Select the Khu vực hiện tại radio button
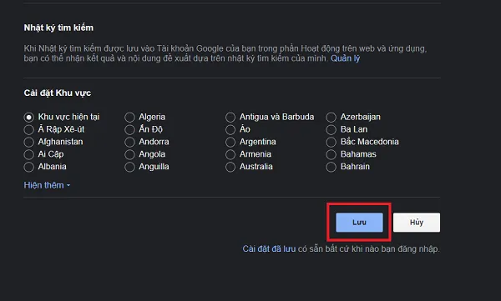The image size is (501, 301). click(28, 117)
